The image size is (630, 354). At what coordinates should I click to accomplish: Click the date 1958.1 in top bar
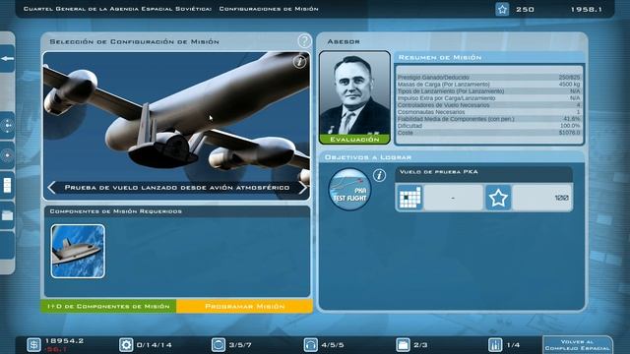(x=587, y=9)
